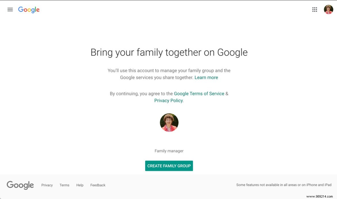This screenshot has height=199, width=337.
Task: Open the navigation hamburger menu
Action: (x=10, y=9)
